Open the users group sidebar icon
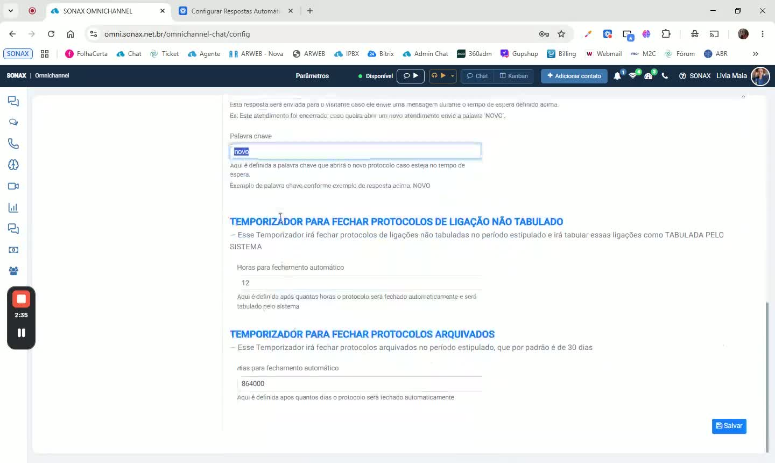This screenshot has width=775, height=463. coord(13,271)
